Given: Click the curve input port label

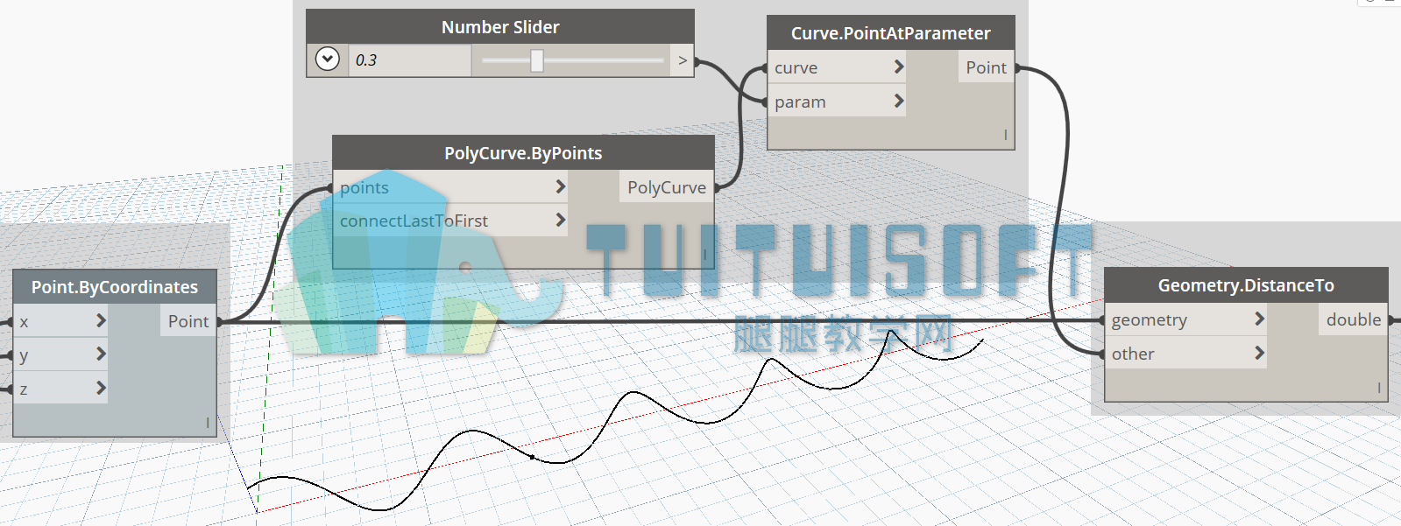Looking at the screenshot, I should click(796, 67).
